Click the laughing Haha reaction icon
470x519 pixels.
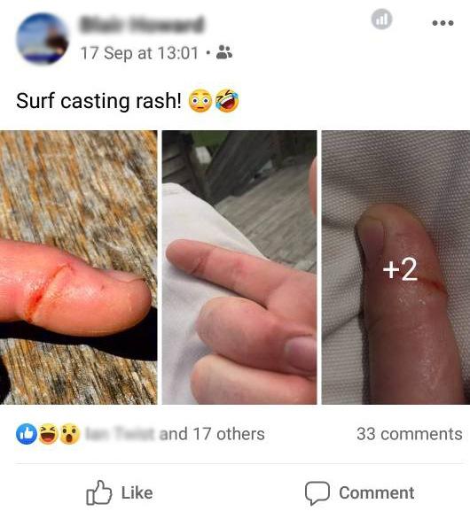[48, 434]
